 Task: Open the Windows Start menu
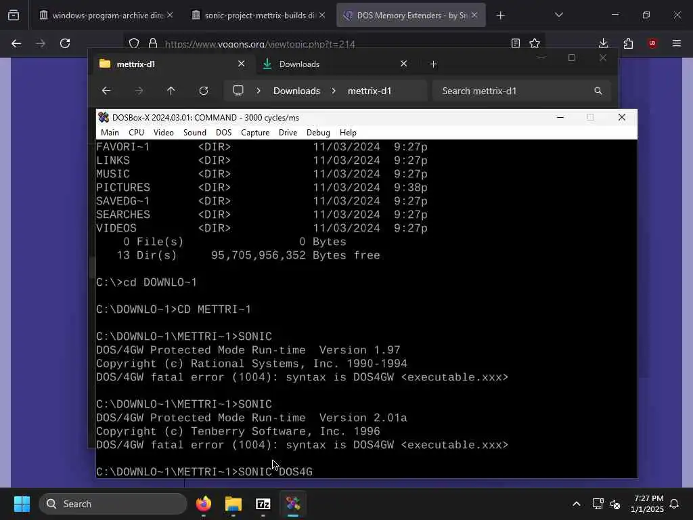pyautogui.click(x=22, y=504)
